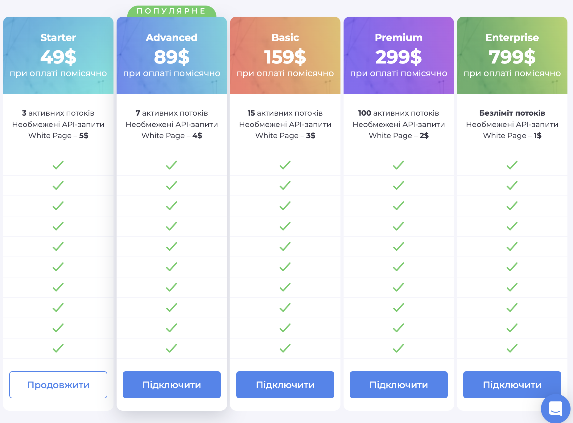The height and width of the screenshot is (423, 573).
Task: Select the Advanced 89$ plan header
Action: [172, 55]
